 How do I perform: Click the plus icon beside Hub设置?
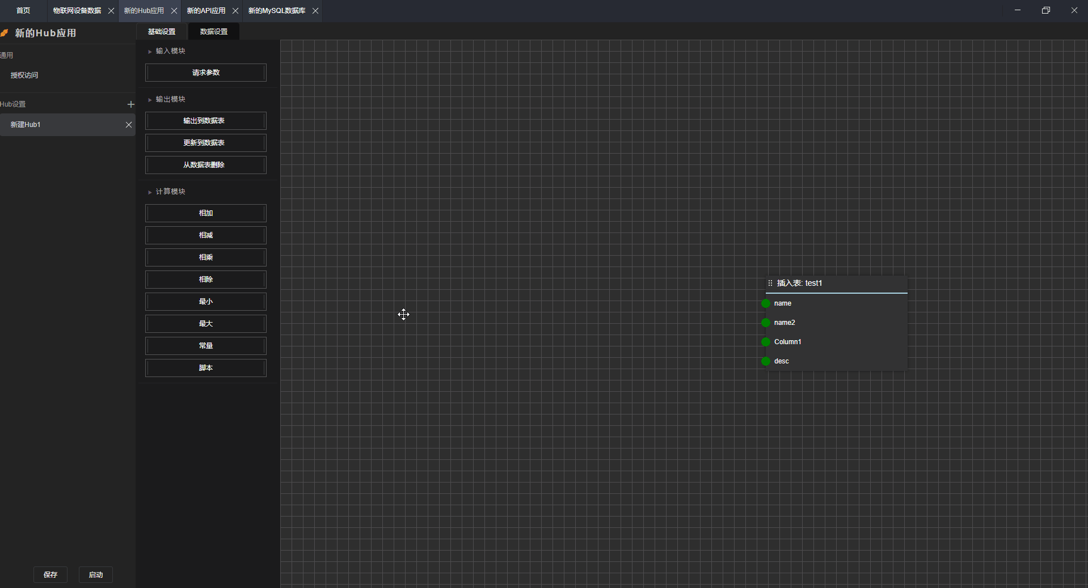[130, 104]
